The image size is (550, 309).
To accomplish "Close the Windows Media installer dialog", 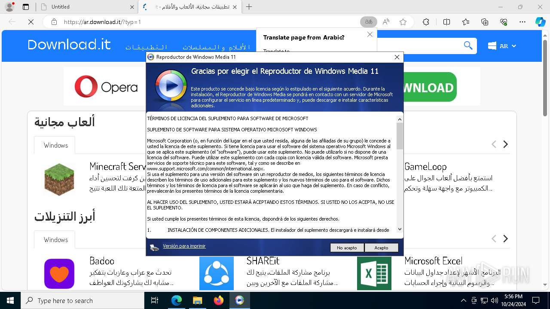I will point(397,57).
